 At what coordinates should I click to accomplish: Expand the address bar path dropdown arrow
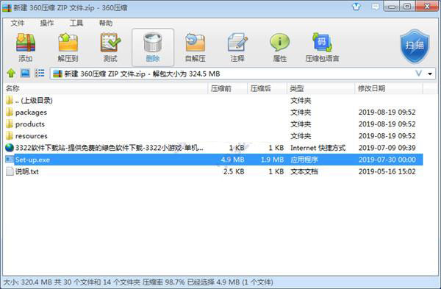[x=430, y=74]
